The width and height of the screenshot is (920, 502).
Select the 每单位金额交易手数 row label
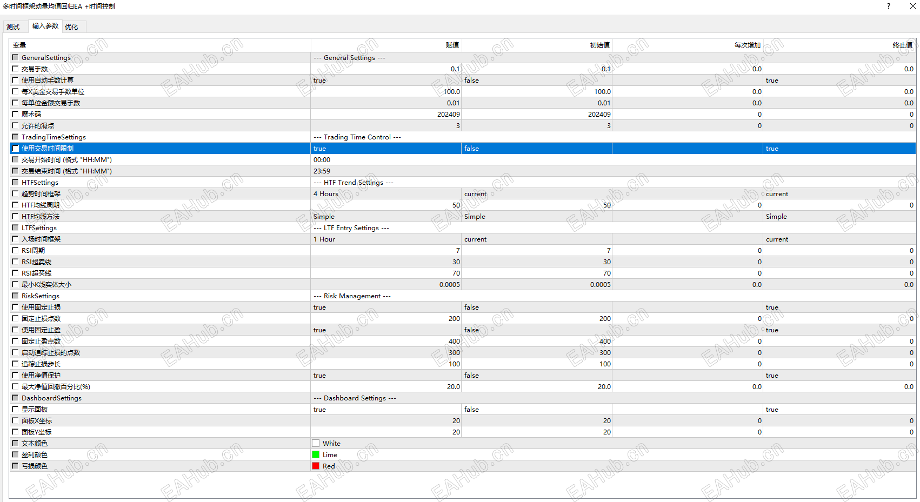pos(51,103)
